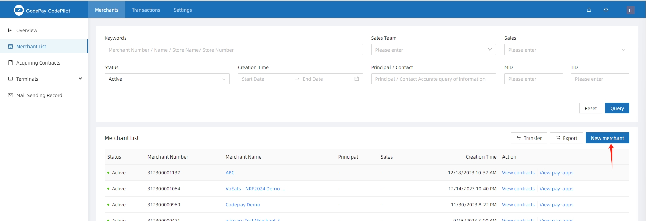View pay-apps for VoEats - NRF2024 Demo
Viewport: 646px width, 221px height.
(556, 189)
